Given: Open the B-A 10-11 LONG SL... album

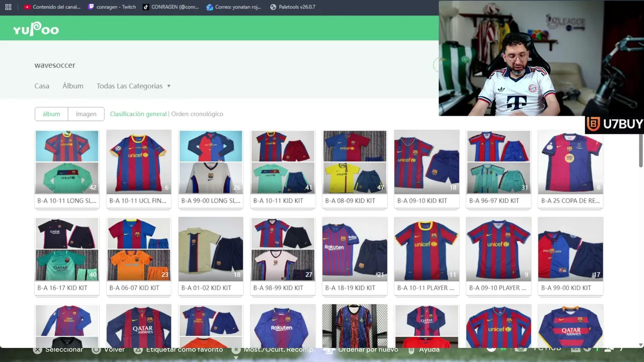Looking at the screenshot, I should click(67, 169).
